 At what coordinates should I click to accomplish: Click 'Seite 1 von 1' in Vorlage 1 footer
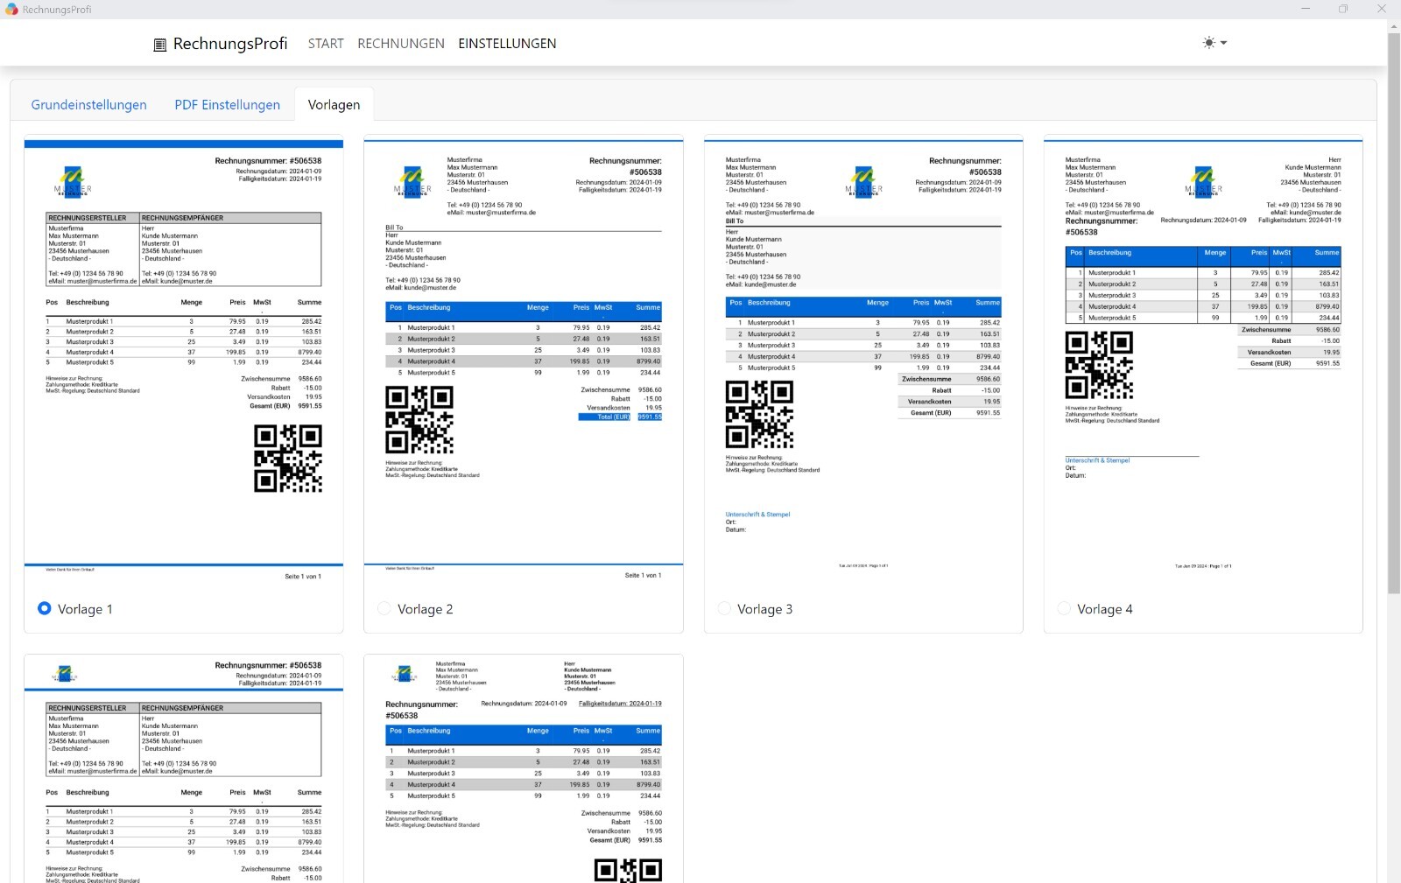303,577
